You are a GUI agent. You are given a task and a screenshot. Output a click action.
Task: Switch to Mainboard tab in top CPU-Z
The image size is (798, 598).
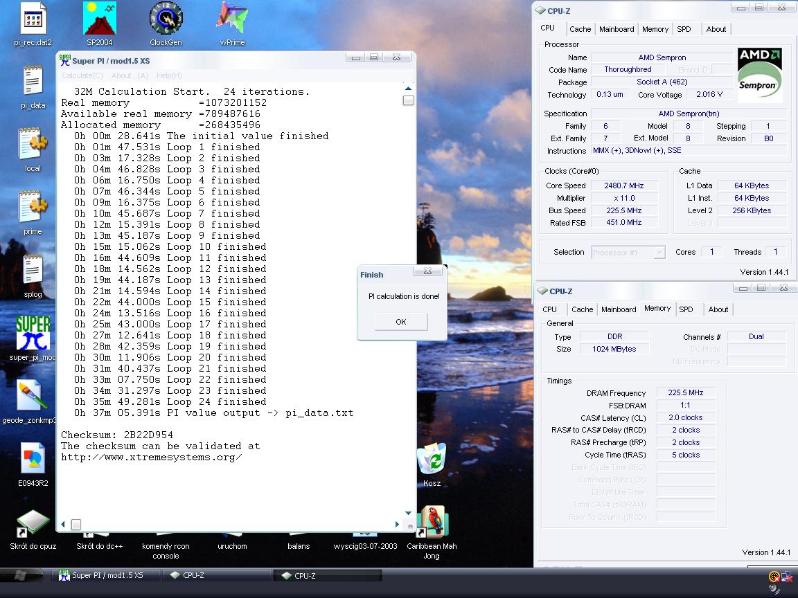click(x=617, y=29)
